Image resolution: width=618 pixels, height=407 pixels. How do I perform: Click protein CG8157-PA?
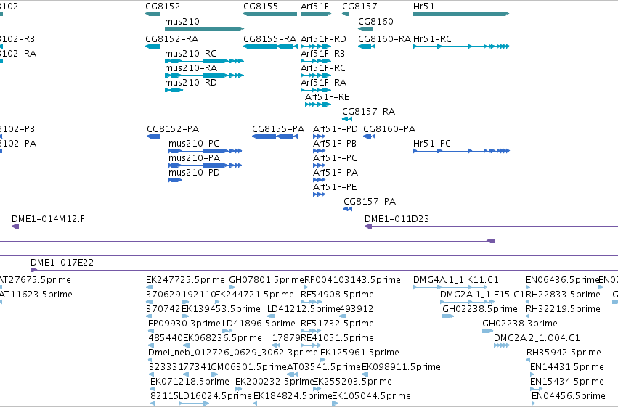pos(348,209)
